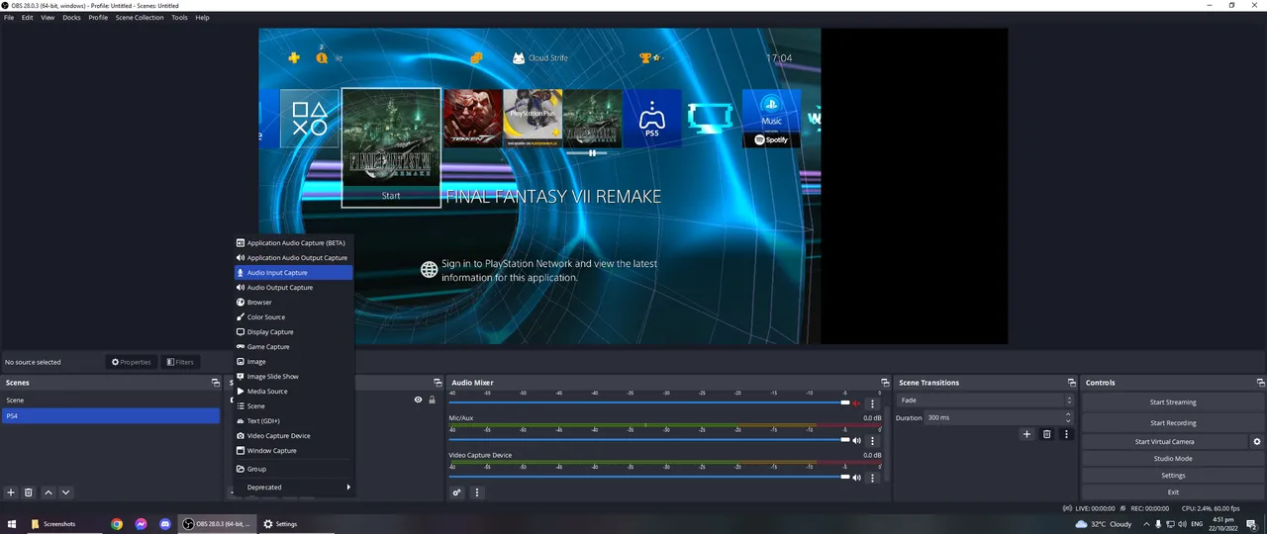Choose Application Audio Capture (BETA)
This screenshot has width=1267, height=534.
(293, 243)
